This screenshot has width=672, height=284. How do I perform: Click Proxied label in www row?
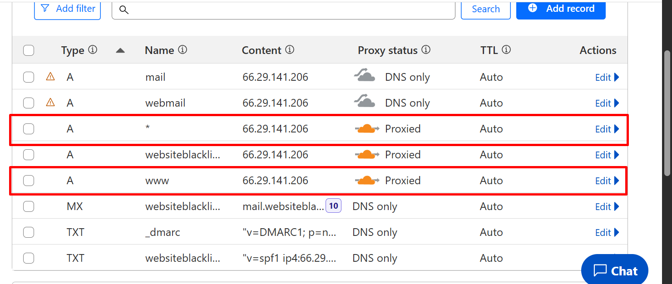coord(403,181)
